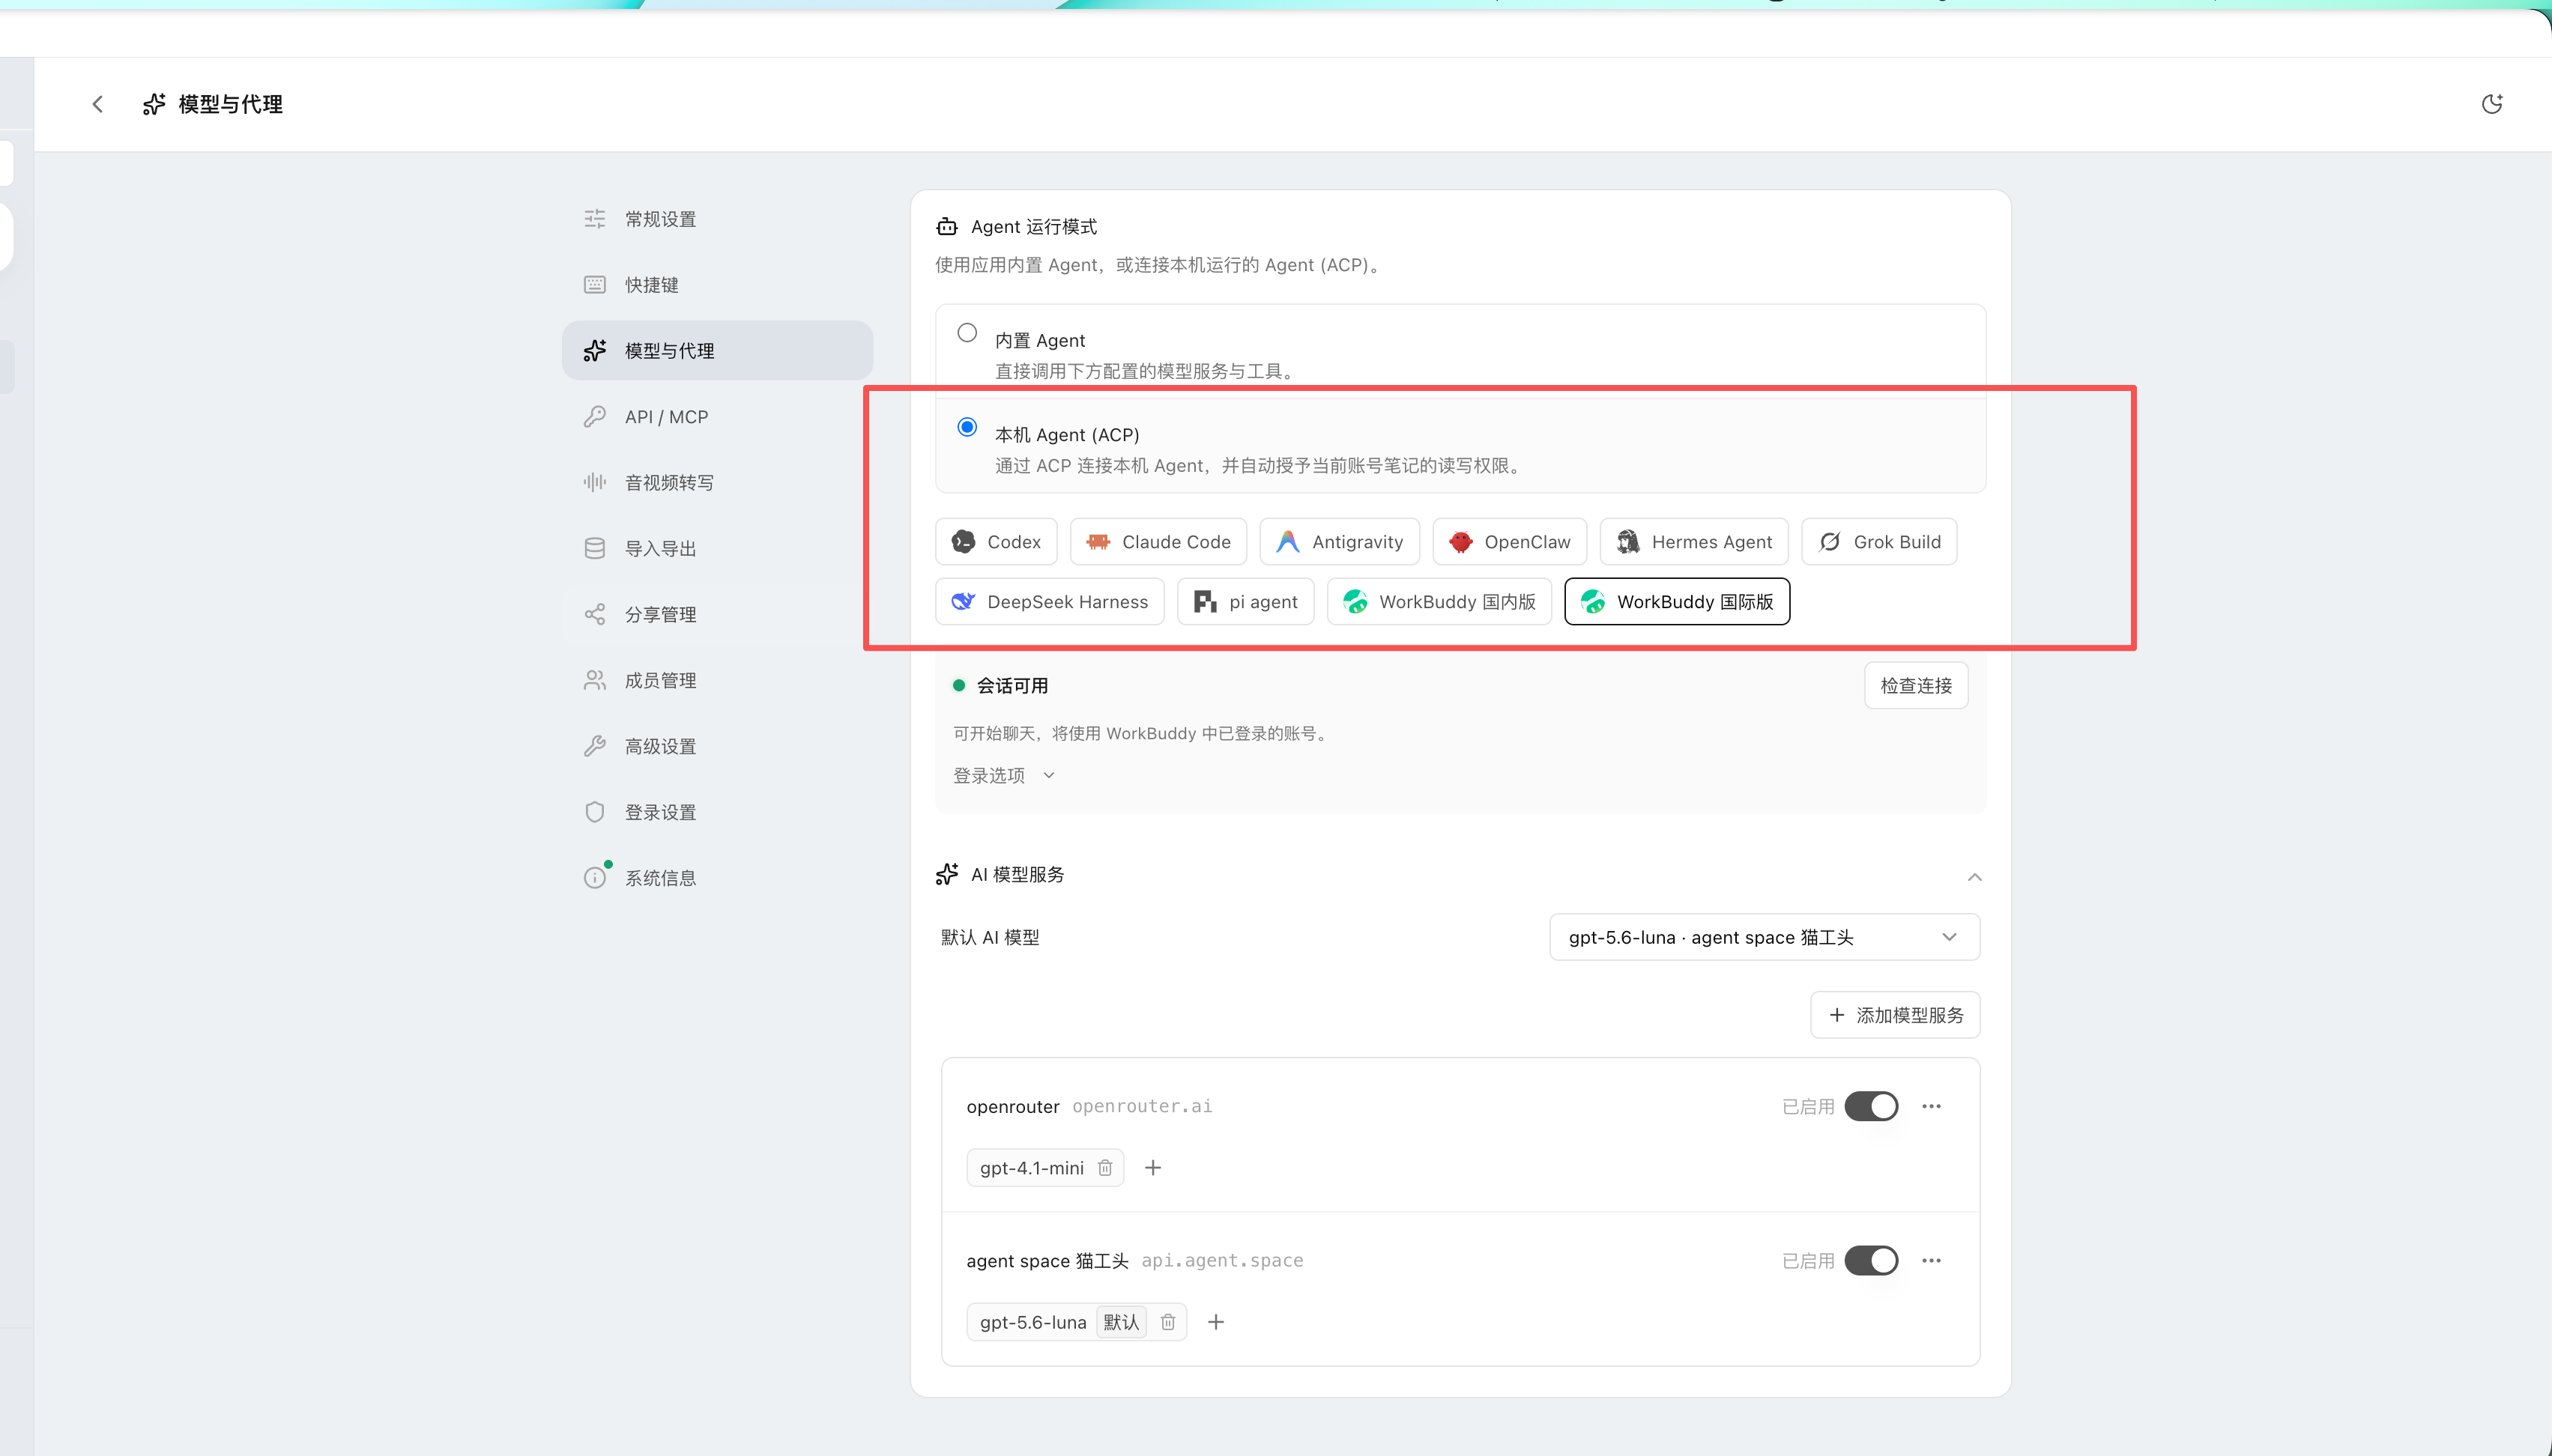Screen dimensions: 2552x1456
Task: Select the Claude Code agent
Action: [x=1158, y=542]
